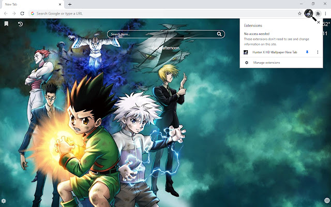331x207 pixels.
Task: Click the Google icon in address bar
Action: 33,13
